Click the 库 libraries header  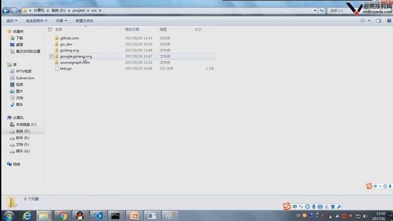point(15,64)
